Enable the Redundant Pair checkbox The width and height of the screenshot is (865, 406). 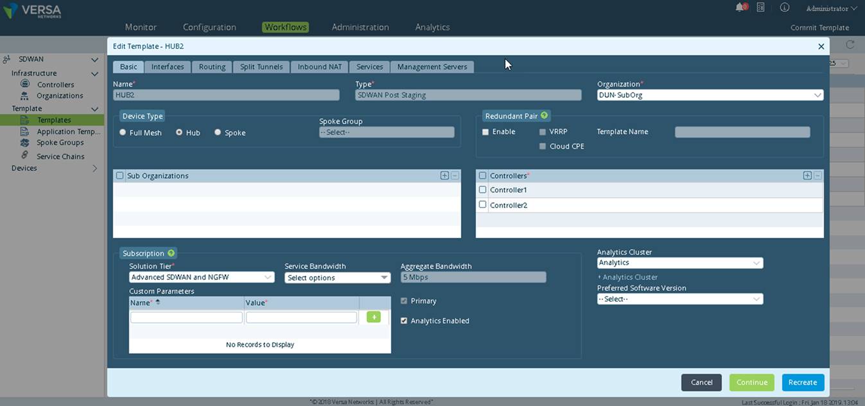pyautogui.click(x=486, y=131)
